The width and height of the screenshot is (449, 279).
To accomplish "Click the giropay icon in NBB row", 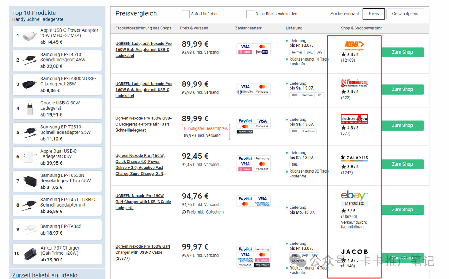I will [x=262, y=52].
